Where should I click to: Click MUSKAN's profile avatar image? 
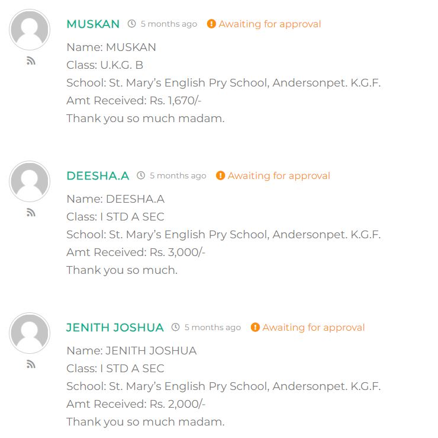coord(30,30)
